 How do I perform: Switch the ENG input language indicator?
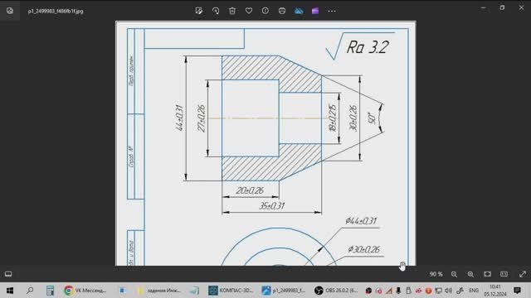(474, 291)
